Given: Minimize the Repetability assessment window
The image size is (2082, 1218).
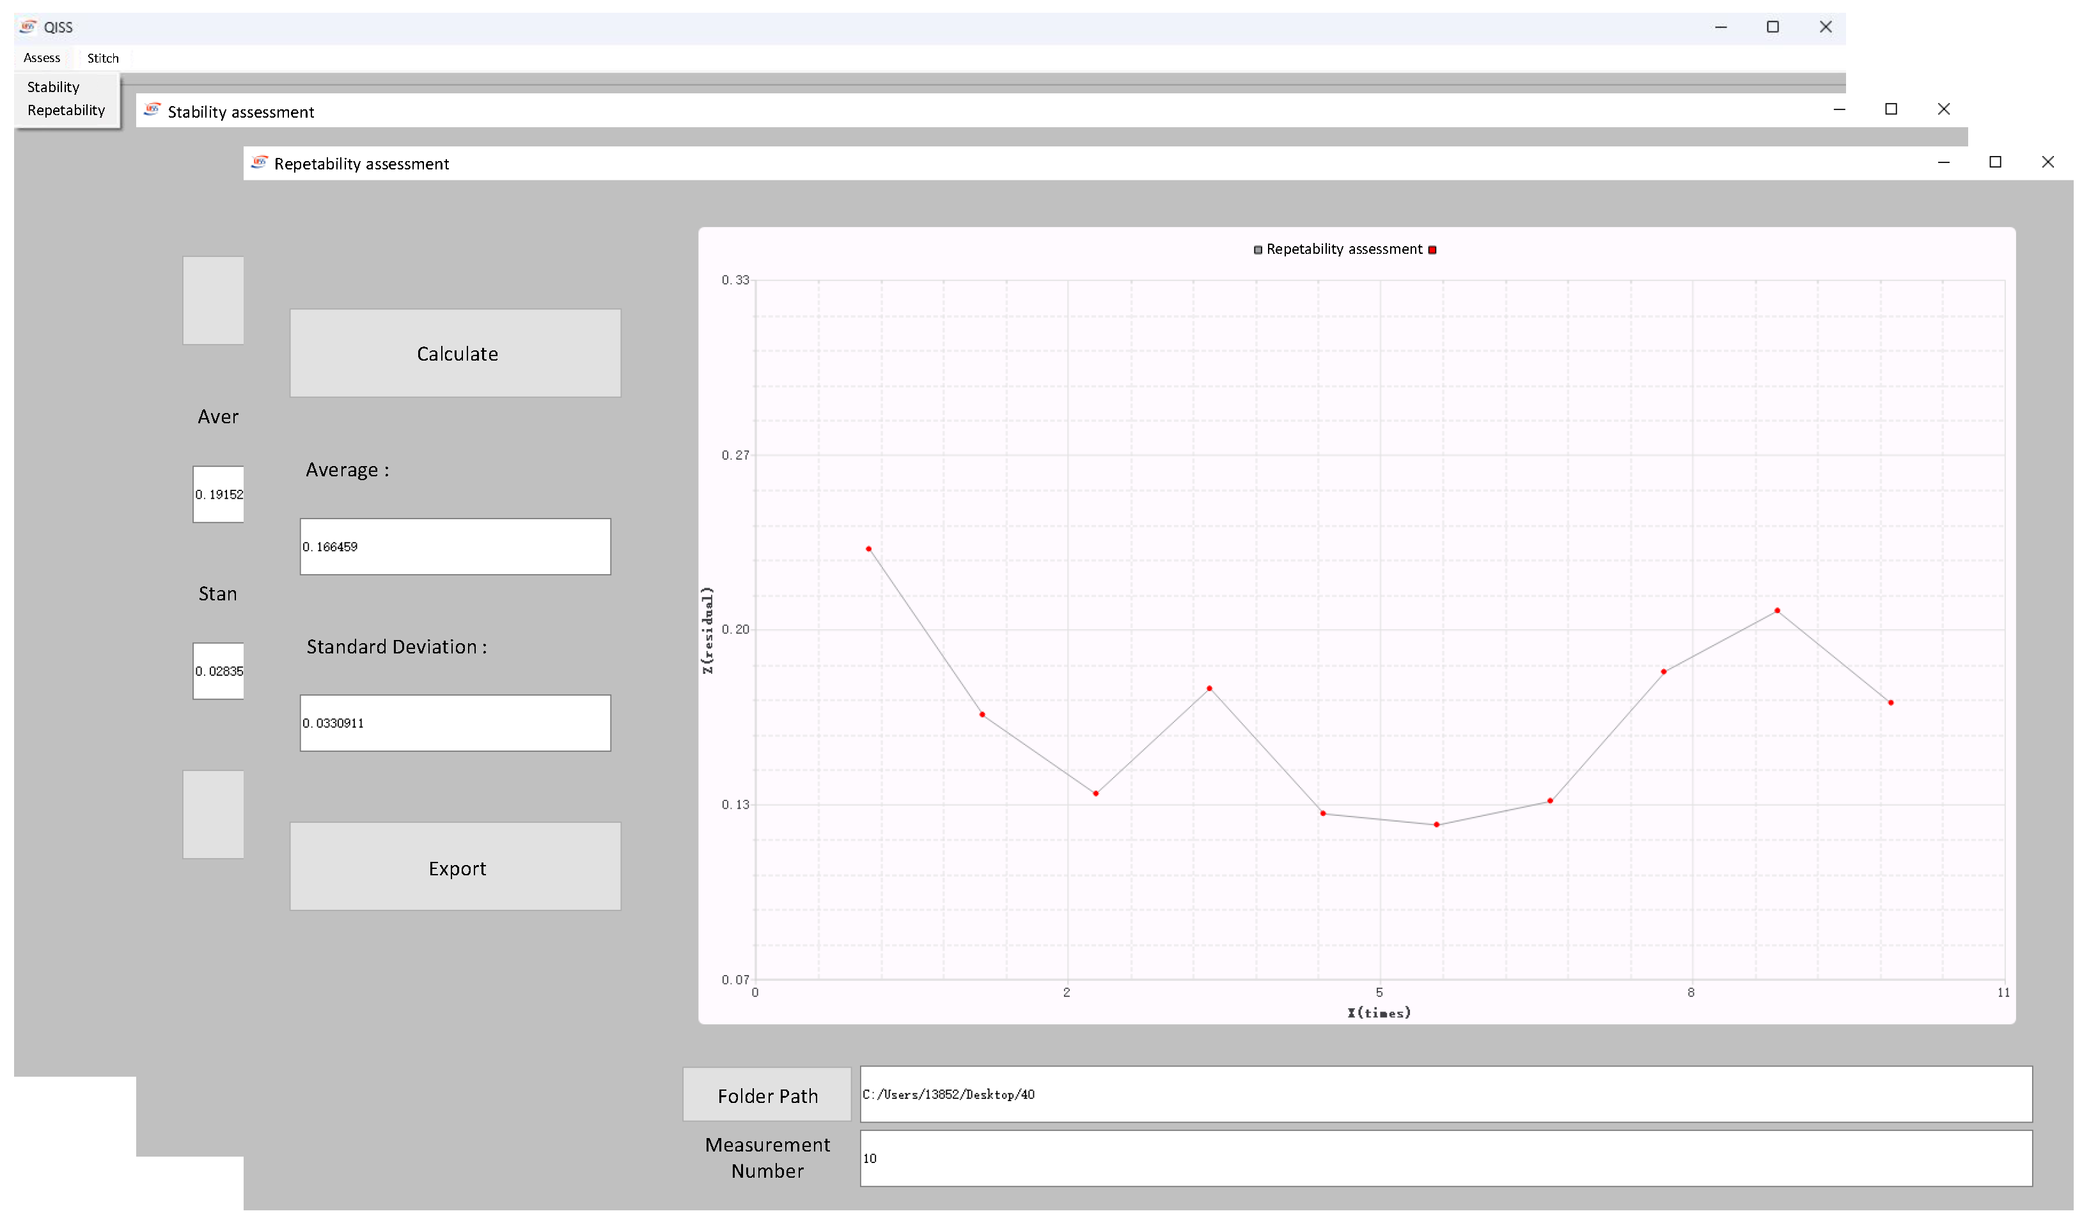Looking at the screenshot, I should (x=1943, y=162).
